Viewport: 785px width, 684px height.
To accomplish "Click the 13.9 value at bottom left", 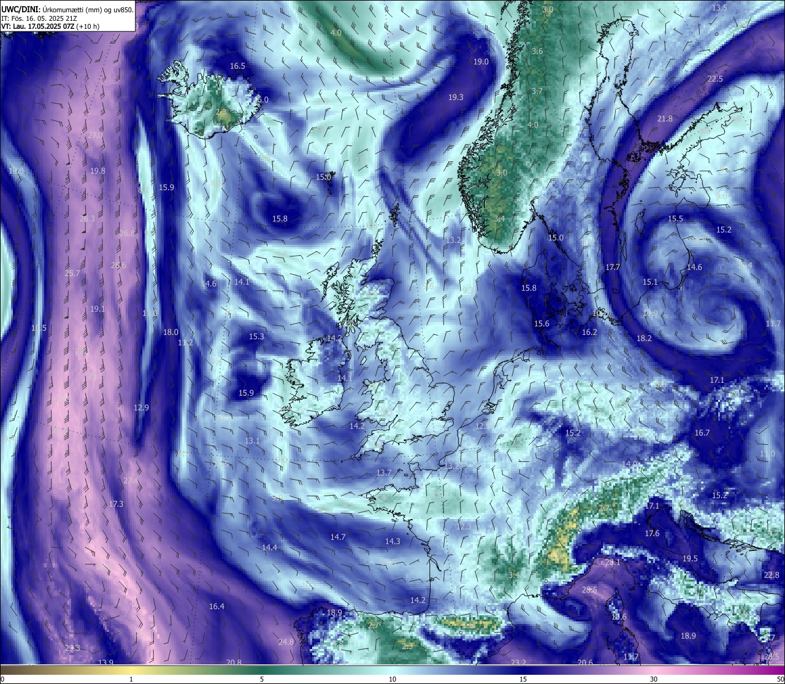I will 106,663.
